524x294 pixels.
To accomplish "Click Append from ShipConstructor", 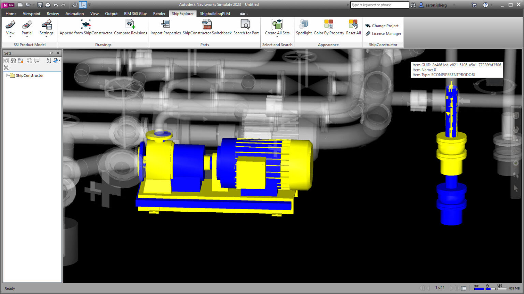I will 86,27.
